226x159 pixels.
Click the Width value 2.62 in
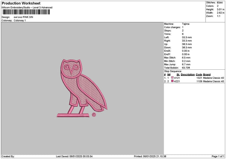coord(220,13)
